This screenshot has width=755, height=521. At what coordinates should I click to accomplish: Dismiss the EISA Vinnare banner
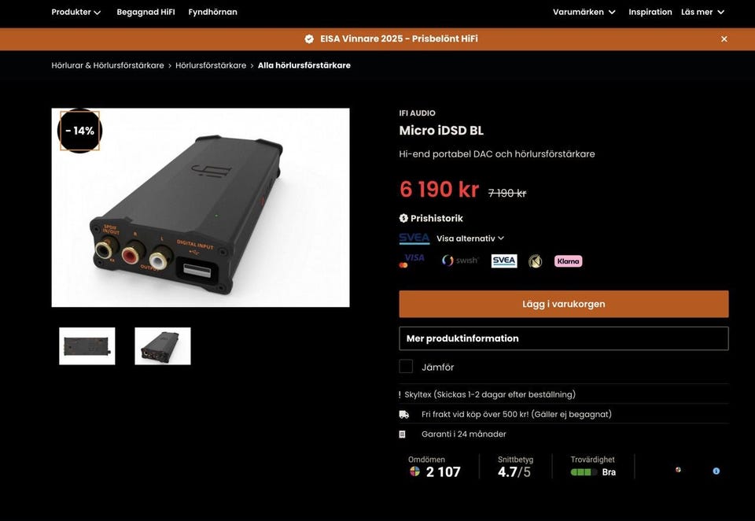click(x=724, y=39)
